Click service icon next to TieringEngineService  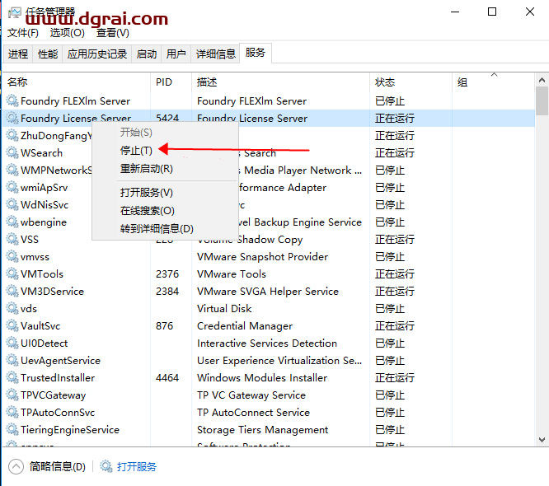pos(12,430)
